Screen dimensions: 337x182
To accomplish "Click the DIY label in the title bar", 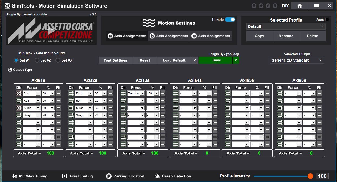I will pos(285,6).
